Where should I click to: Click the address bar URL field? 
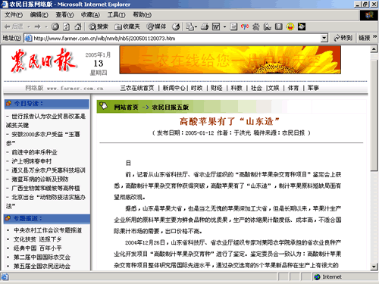[177, 39]
